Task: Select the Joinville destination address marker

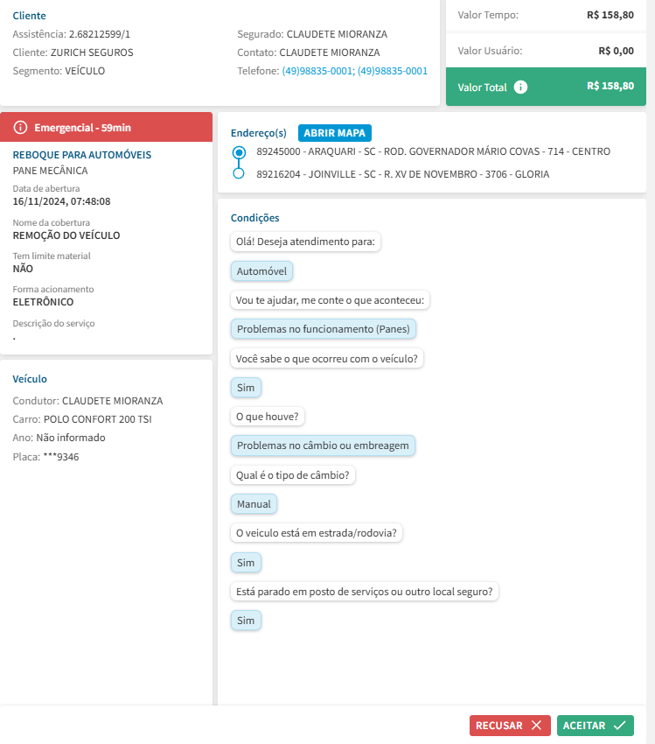Action: click(x=239, y=174)
